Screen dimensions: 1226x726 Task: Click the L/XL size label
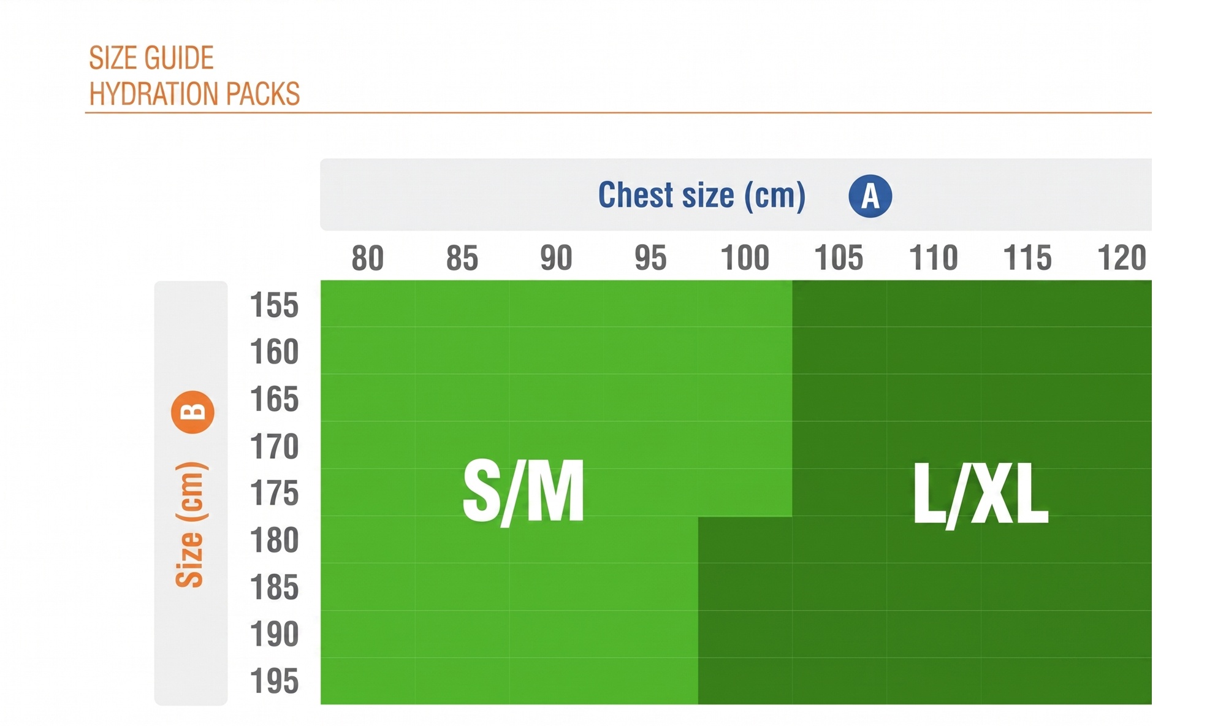click(980, 494)
